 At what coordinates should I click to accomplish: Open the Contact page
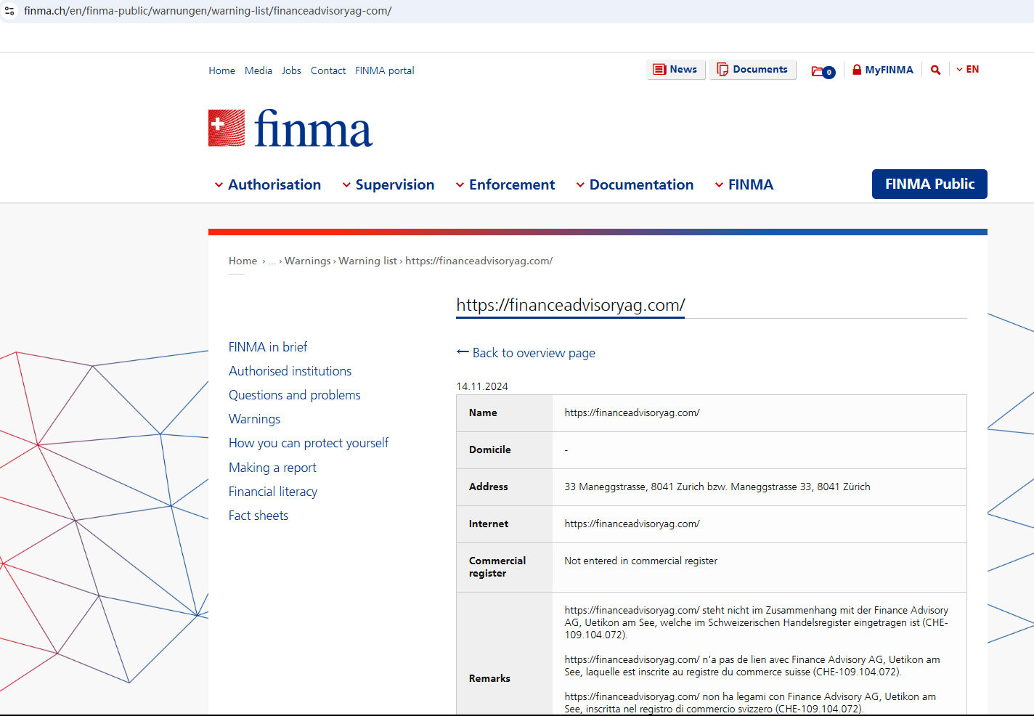pos(328,70)
